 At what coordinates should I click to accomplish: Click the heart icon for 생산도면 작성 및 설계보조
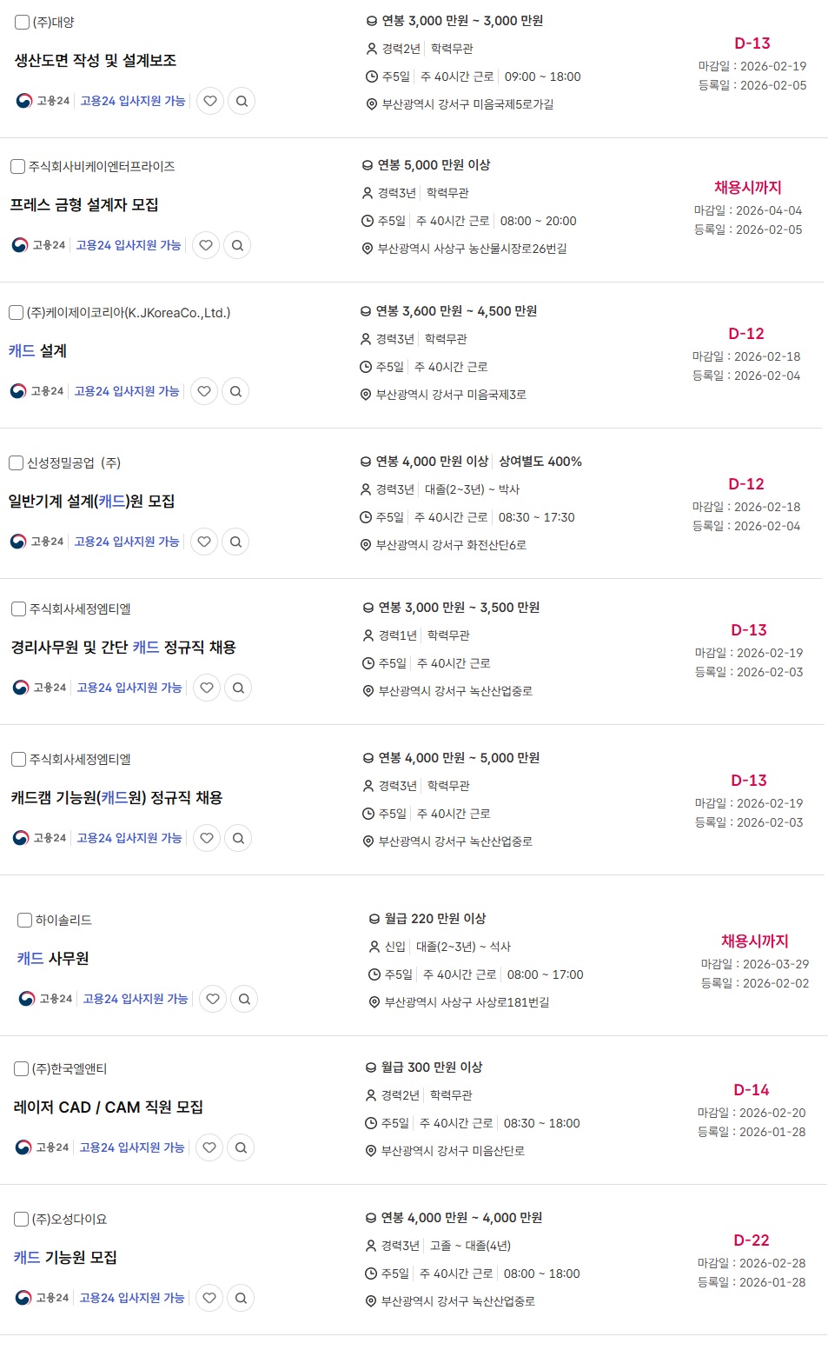(210, 101)
